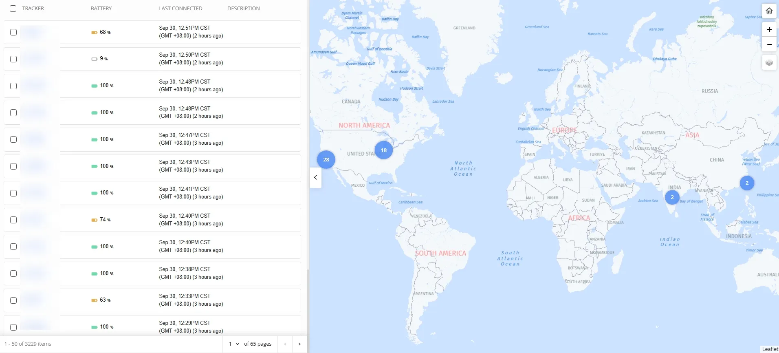Open the page number dropdown
The width and height of the screenshot is (779, 353).
tap(233, 344)
